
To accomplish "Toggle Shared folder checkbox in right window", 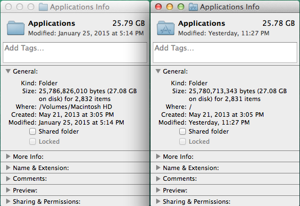I will coord(183,131).
